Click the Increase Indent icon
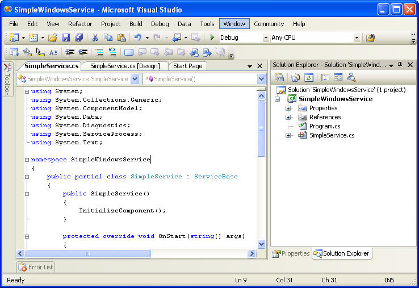This screenshot has width=419, height=288. coord(83,52)
